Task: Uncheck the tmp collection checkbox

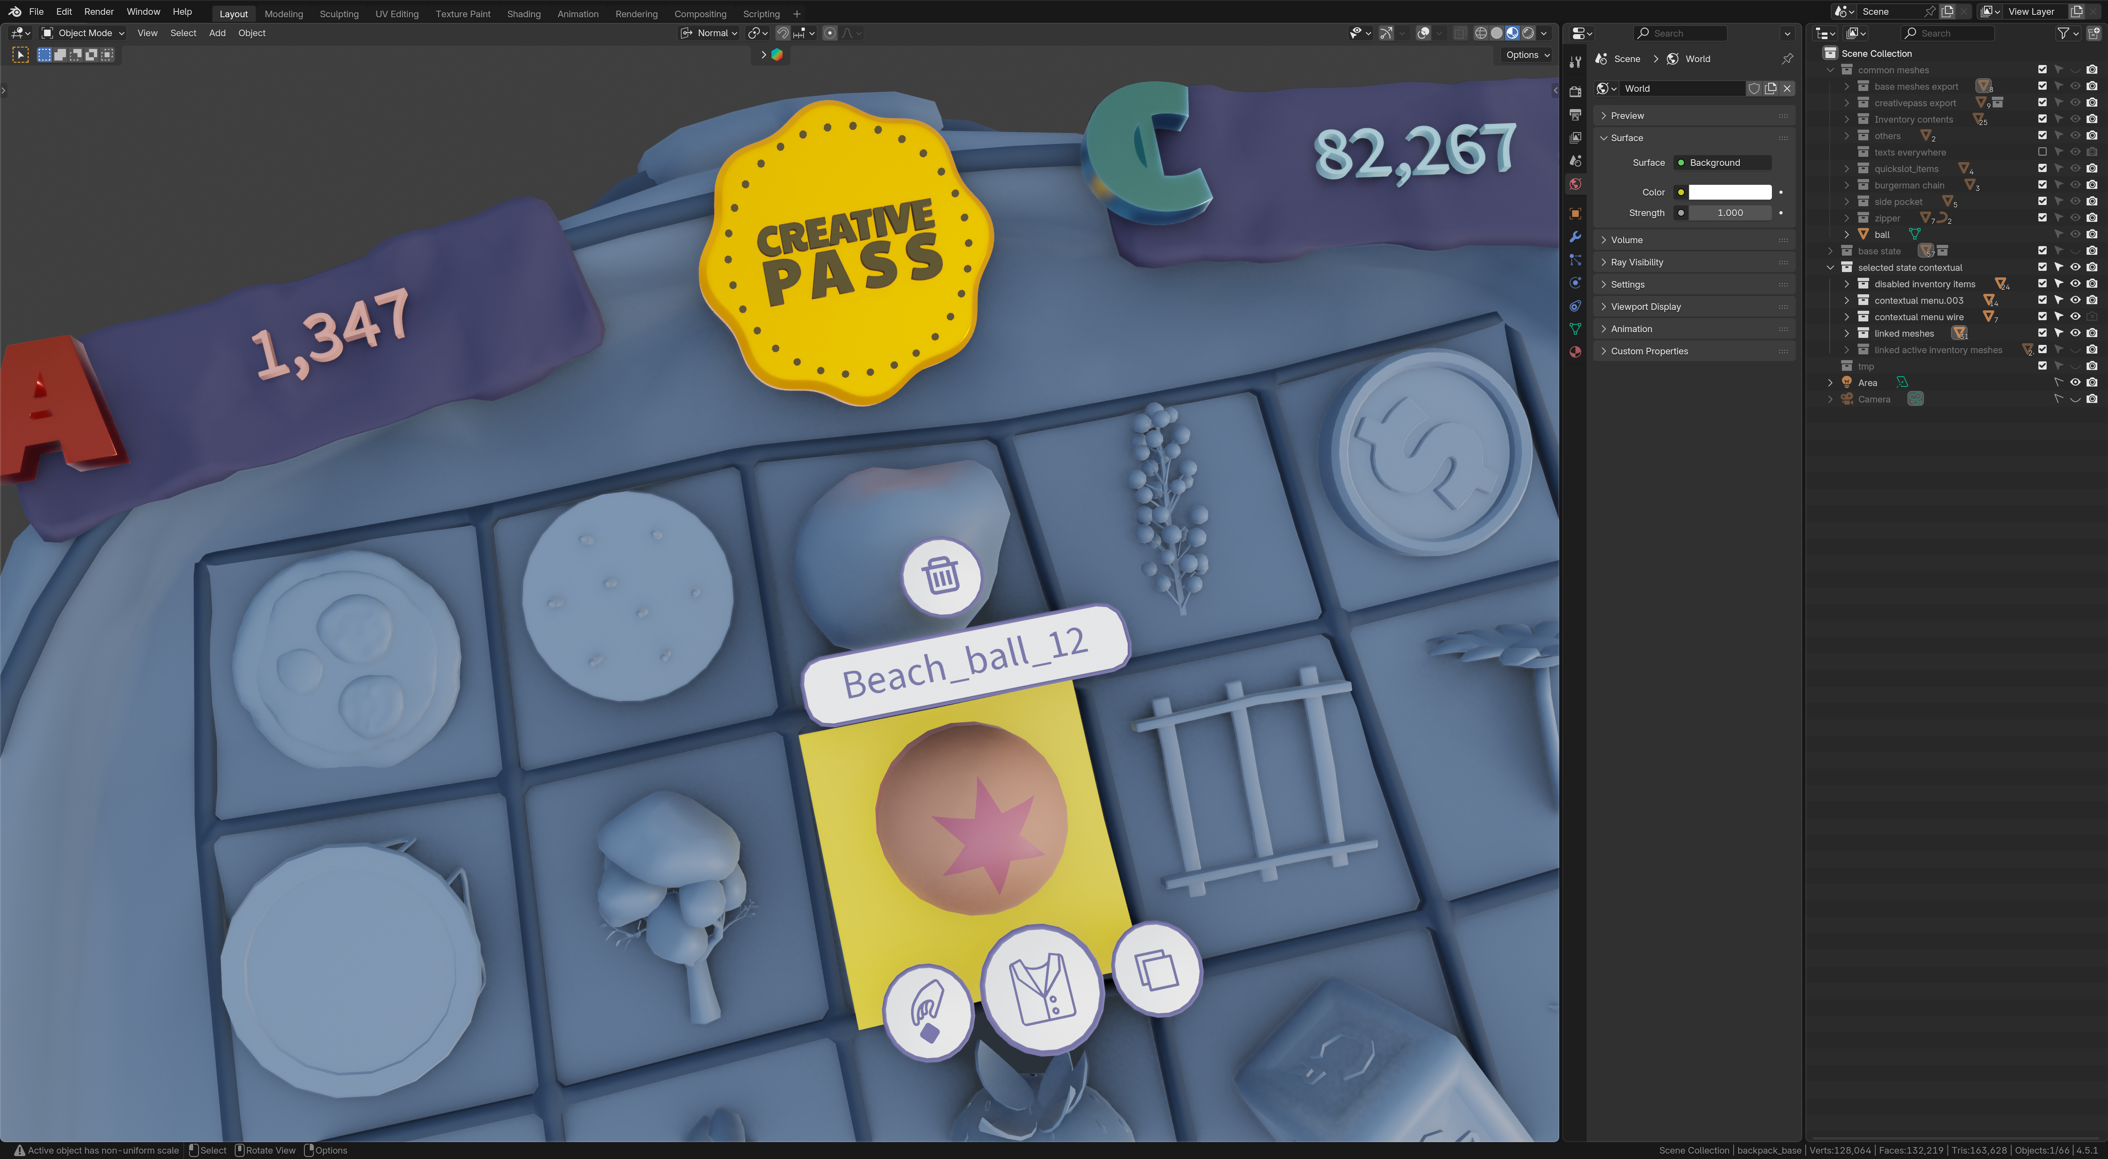Action: [x=2042, y=365]
